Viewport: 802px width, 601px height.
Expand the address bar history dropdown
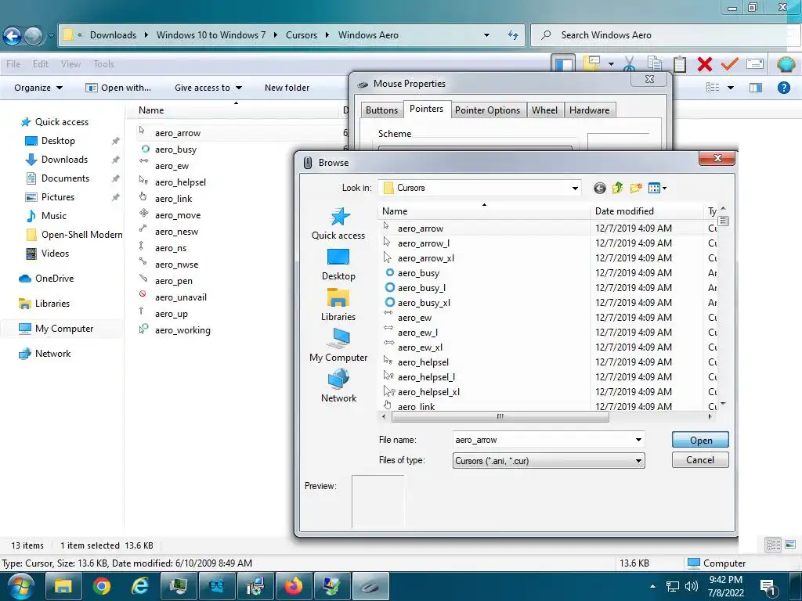pos(486,34)
